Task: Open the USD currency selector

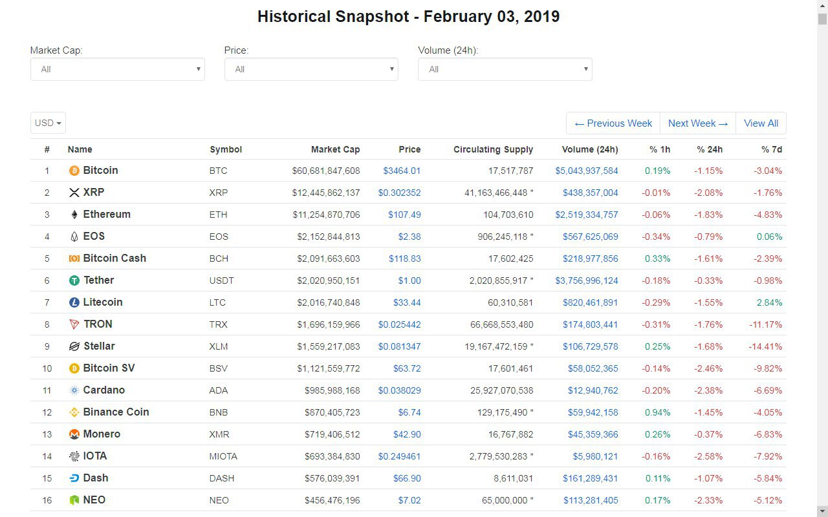Action: click(48, 123)
